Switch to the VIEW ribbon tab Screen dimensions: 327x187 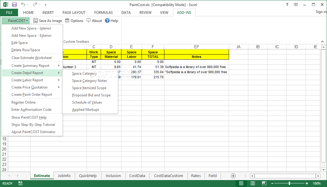(164, 13)
